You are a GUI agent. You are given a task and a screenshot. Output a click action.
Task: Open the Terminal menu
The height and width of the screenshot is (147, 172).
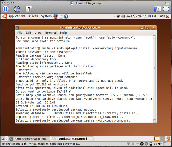(x=51, y=33)
